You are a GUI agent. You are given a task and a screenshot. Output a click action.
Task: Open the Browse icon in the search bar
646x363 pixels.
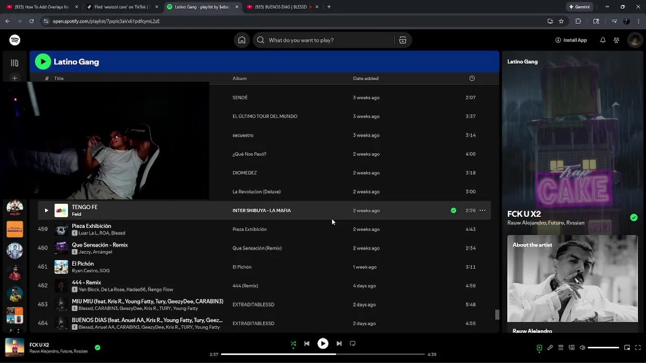click(403, 40)
